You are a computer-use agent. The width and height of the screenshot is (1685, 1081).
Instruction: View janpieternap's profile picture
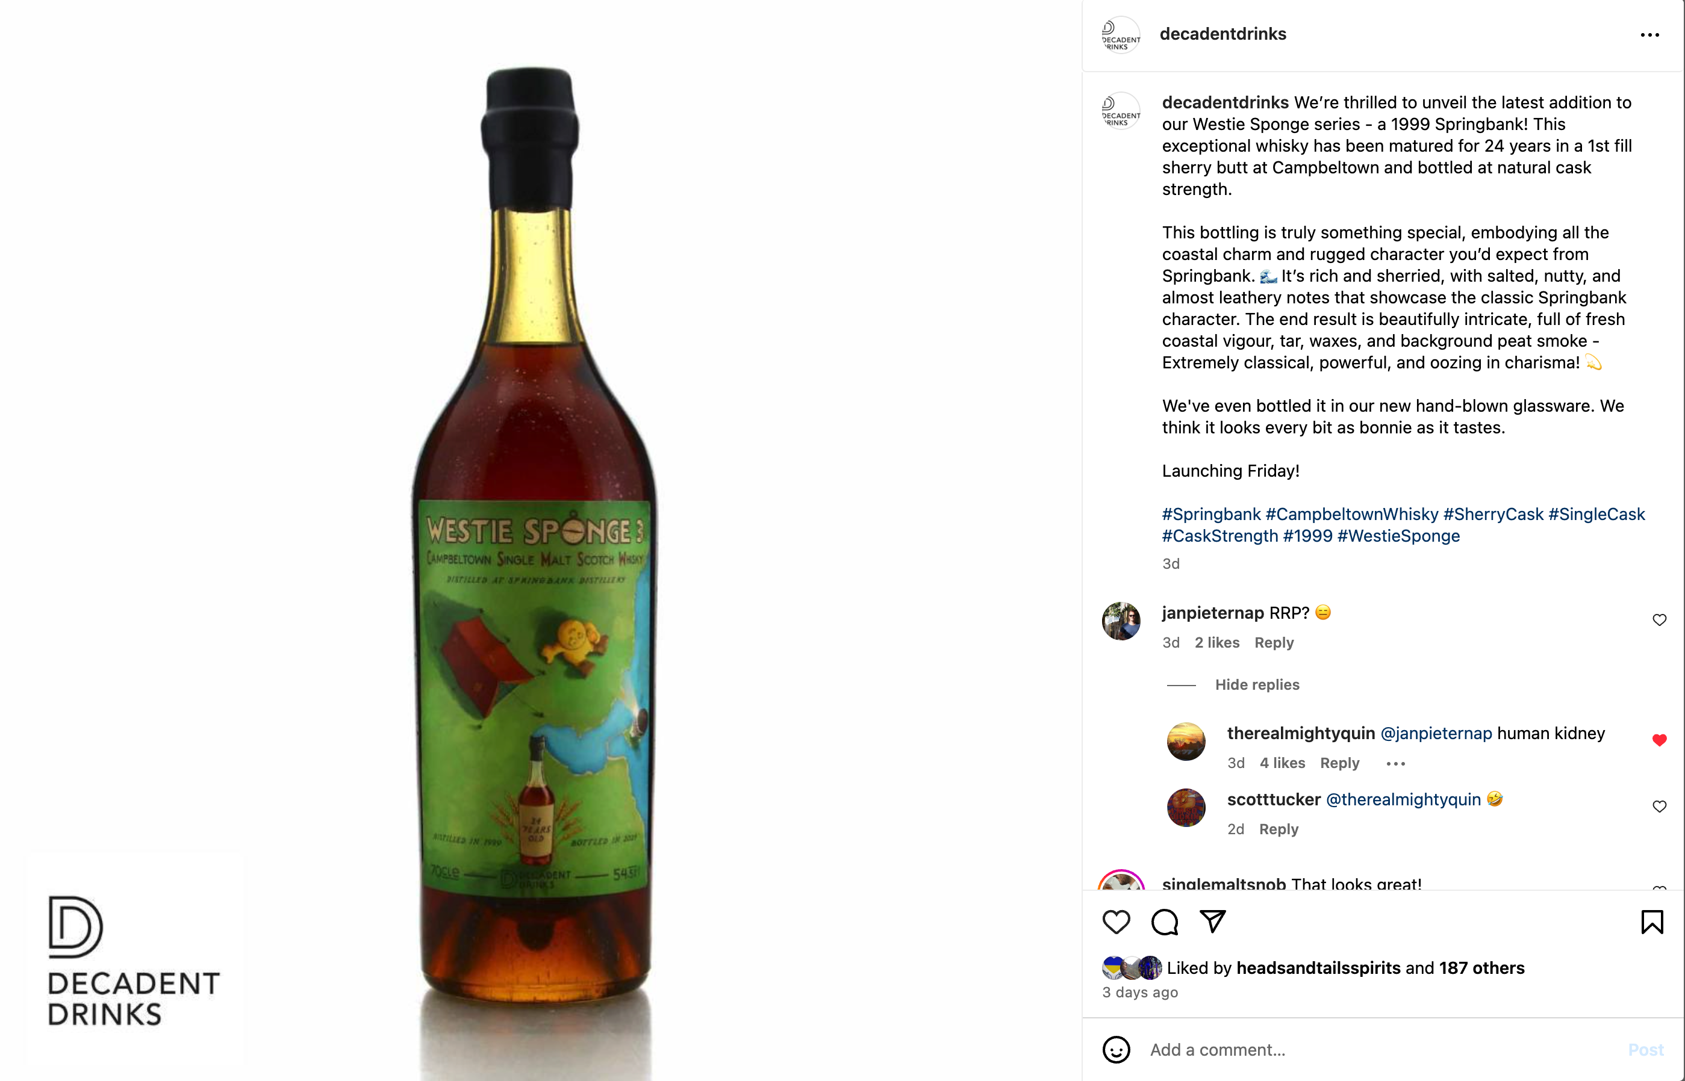point(1121,621)
